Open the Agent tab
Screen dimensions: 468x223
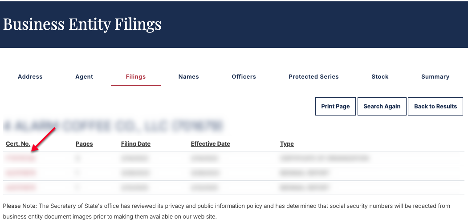point(84,76)
